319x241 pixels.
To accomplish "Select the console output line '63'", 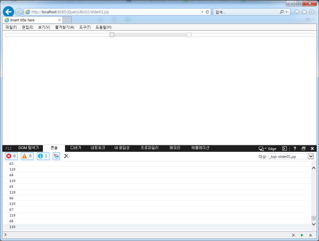I will [157, 163].
